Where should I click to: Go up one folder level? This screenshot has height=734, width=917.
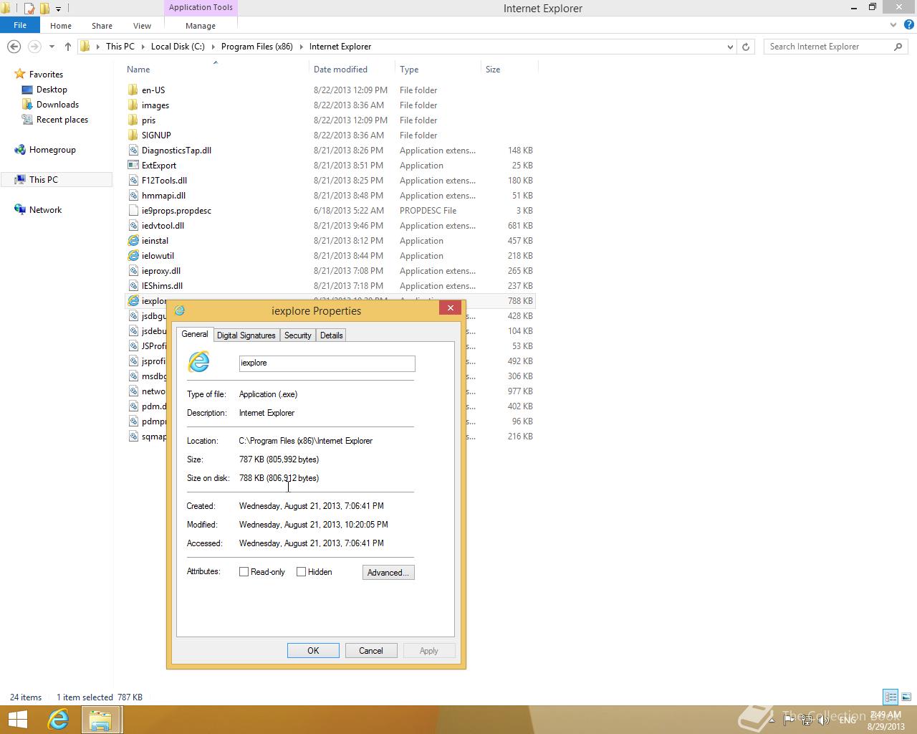68,47
